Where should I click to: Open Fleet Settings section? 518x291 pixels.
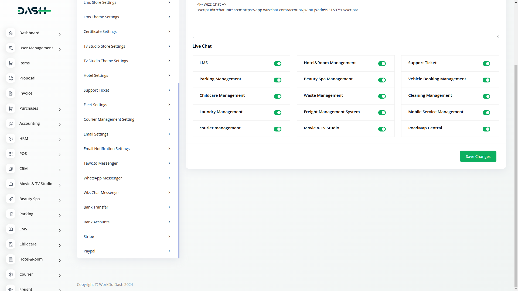click(x=127, y=105)
